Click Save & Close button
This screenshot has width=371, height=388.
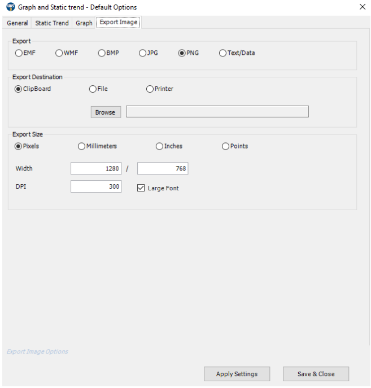(x=316, y=374)
